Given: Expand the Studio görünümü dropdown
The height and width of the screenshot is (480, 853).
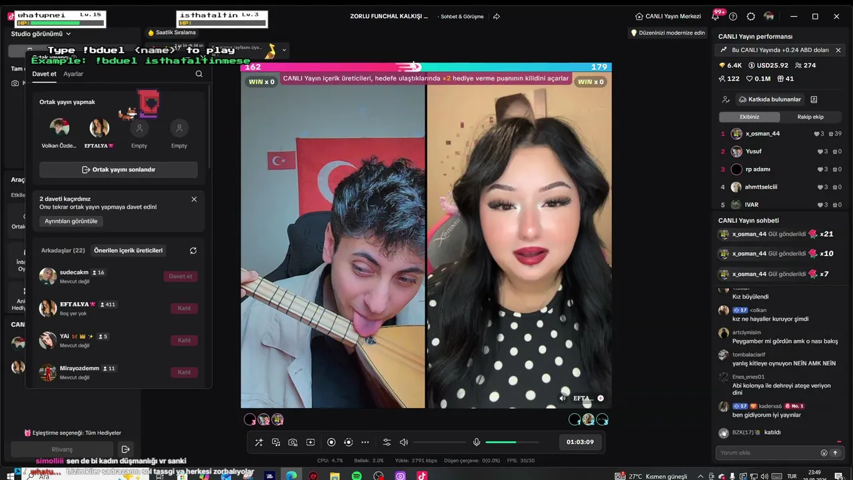Looking at the screenshot, I should pyautogui.click(x=41, y=33).
